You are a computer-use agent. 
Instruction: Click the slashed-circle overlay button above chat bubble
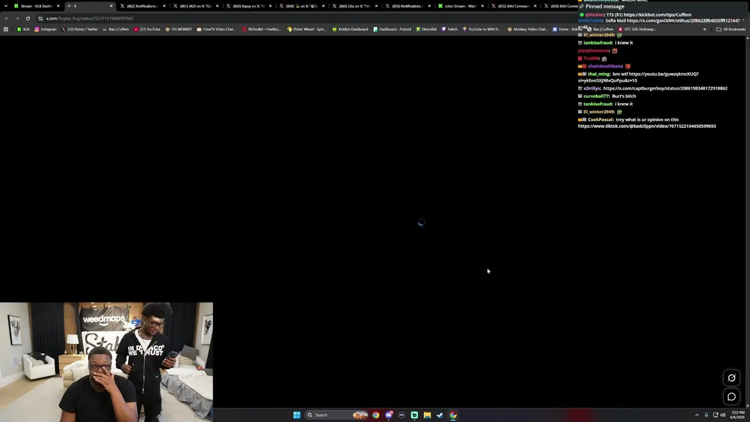coord(731,378)
